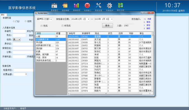This screenshot has height=110, width=189.
Task: Select the 膀胱、前列腺 row with 43
Action: click(x=51, y=54)
